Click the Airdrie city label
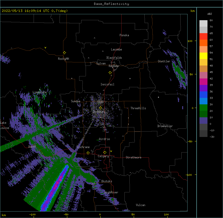Image resolution: width=223 pixels, height=218 pixels. [105, 139]
